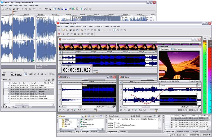Stop playback in CD Architect transport
Image resolution: width=212 pixels, height=137 pixels.
(x=46, y=74)
